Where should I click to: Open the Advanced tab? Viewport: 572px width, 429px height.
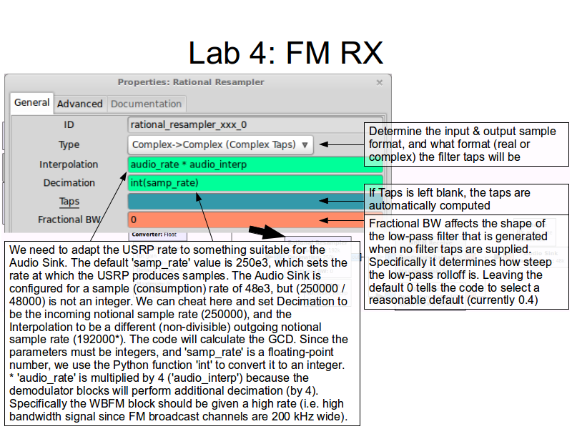click(79, 104)
